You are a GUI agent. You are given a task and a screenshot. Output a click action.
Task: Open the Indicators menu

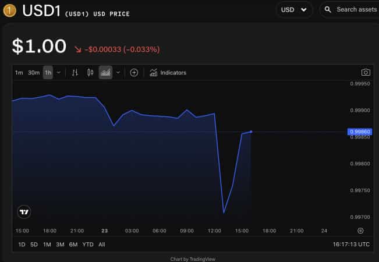(168, 73)
